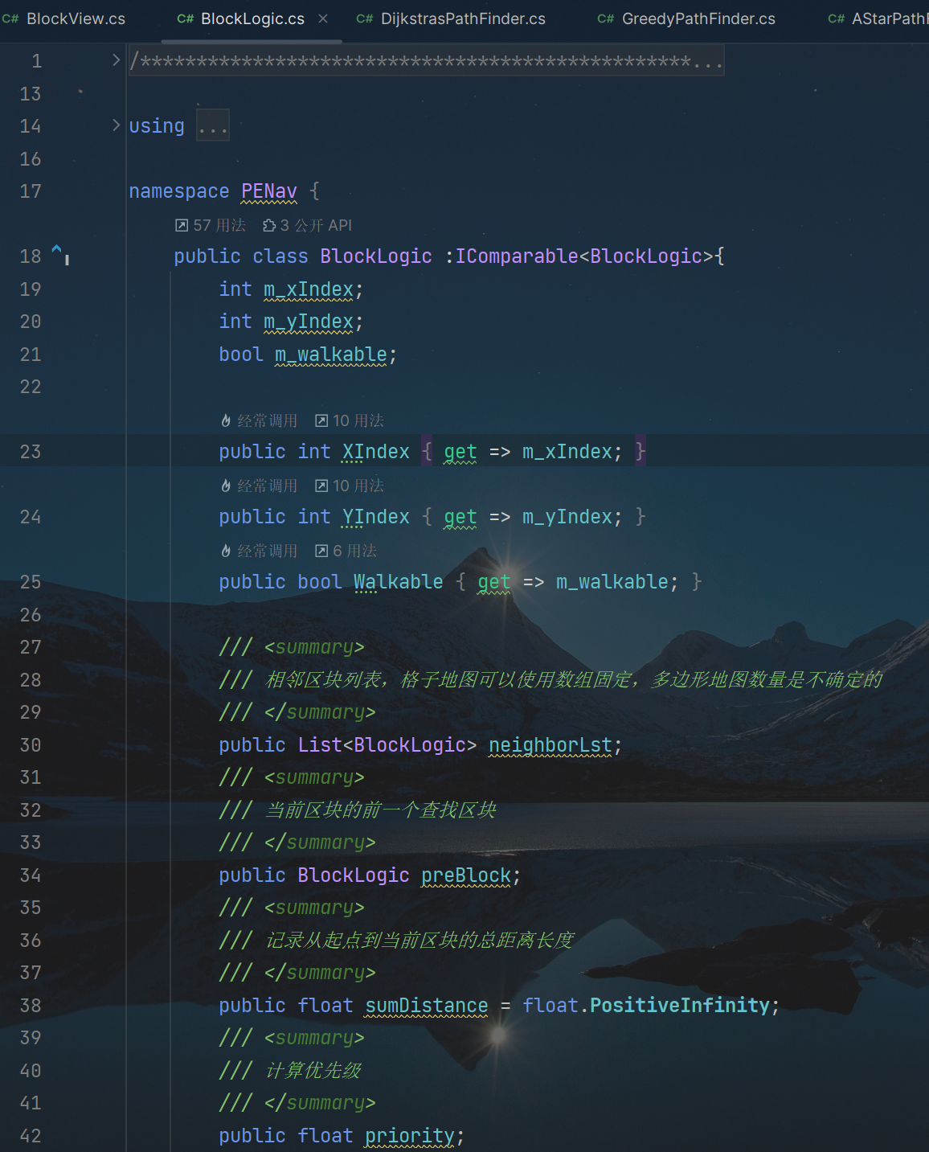Click the C# icon on the GreedyPathFinder.cs tab
Image resolution: width=929 pixels, height=1152 pixels.
605,18
